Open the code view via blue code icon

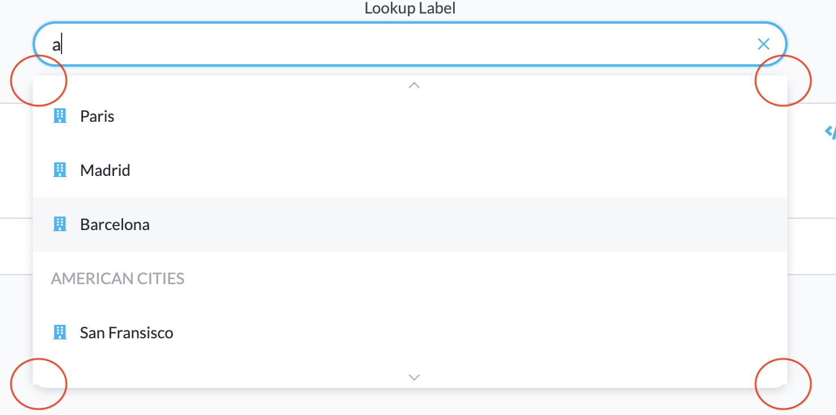pyautogui.click(x=831, y=133)
